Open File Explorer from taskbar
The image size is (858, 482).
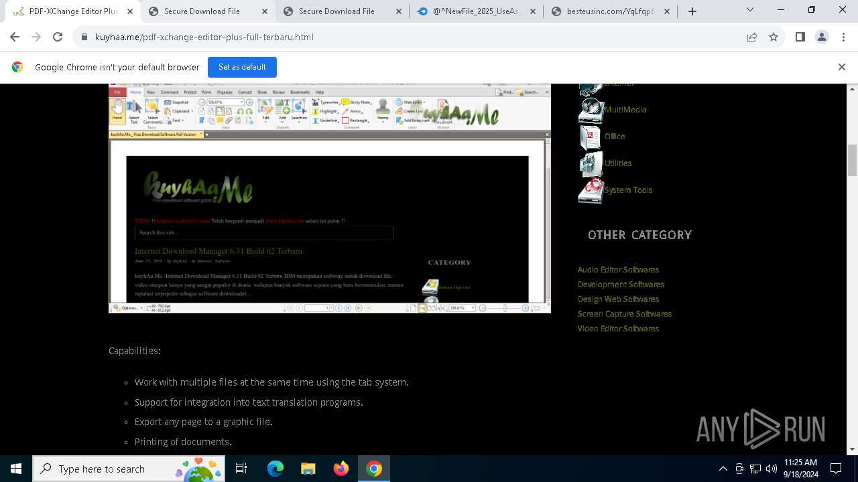point(308,469)
